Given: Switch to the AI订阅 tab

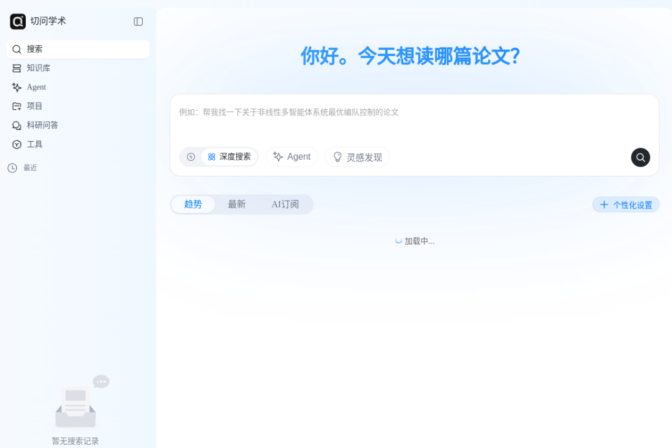Looking at the screenshot, I should point(285,204).
